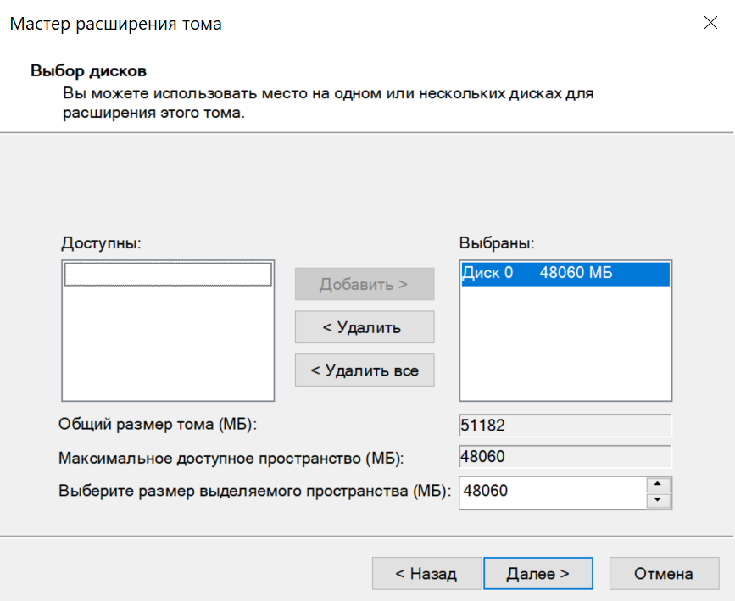Click the total volume size field showing 51182
The width and height of the screenshot is (735, 601).
point(565,425)
